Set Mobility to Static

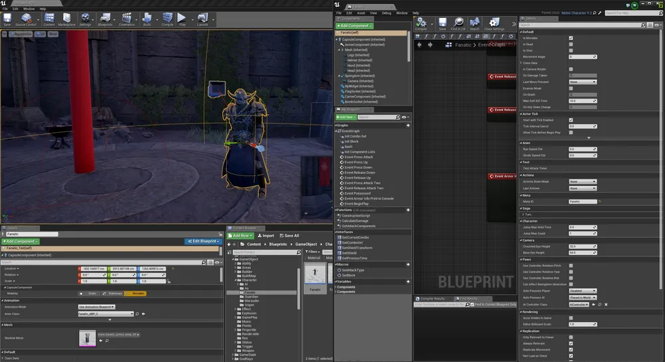coord(89,293)
